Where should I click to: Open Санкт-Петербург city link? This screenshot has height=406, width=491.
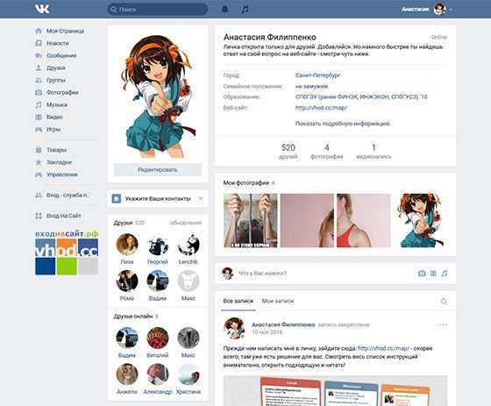pos(317,75)
